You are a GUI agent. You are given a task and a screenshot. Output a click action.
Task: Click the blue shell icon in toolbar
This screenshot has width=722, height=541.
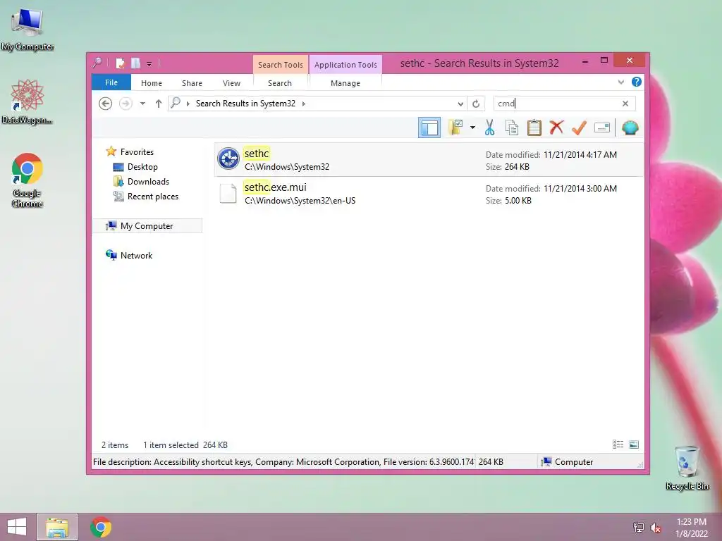(630, 128)
